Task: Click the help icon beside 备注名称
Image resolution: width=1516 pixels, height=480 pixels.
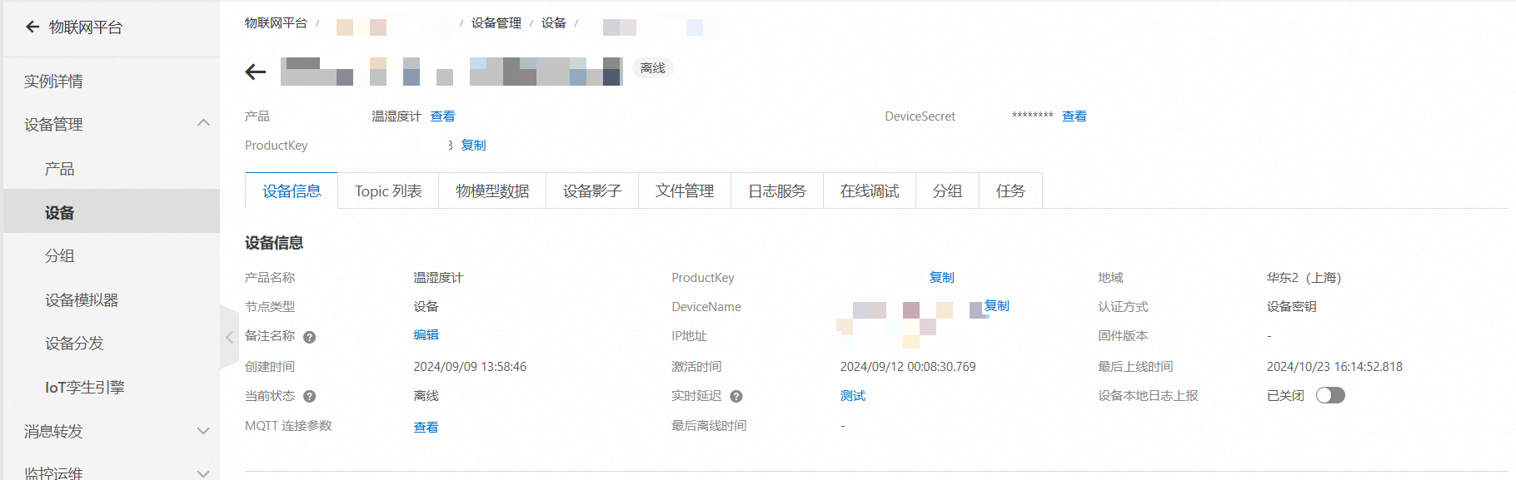Action: click(x=309, y=337)
